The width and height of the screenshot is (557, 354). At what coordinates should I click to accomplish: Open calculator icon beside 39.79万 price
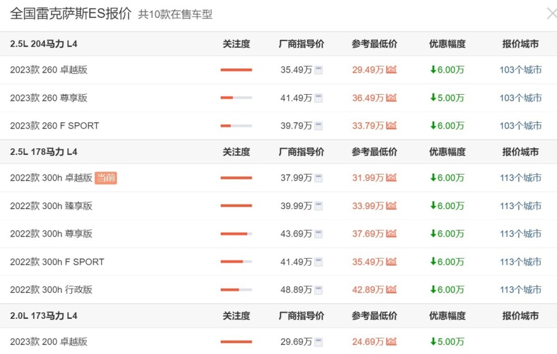318,125
